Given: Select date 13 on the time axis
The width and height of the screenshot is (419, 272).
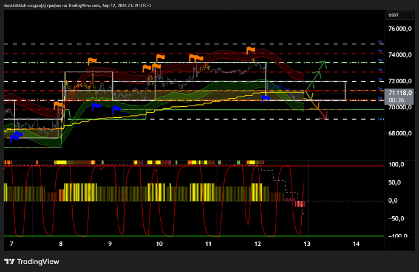Looking at the screenshot, I should coord(307,243).
